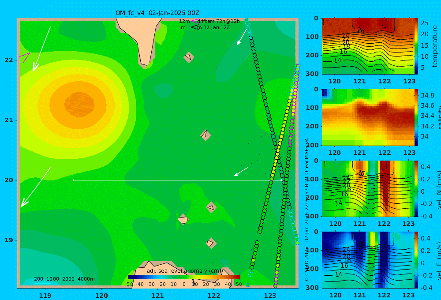This screenshot has height=300, width=441.
Task: Click the southernmost small island just below latitude 19
Action: tap(211, 243)
